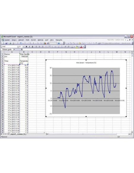Open the Okno menu
Screen dimensions: 134x173
tap(52, 40)
